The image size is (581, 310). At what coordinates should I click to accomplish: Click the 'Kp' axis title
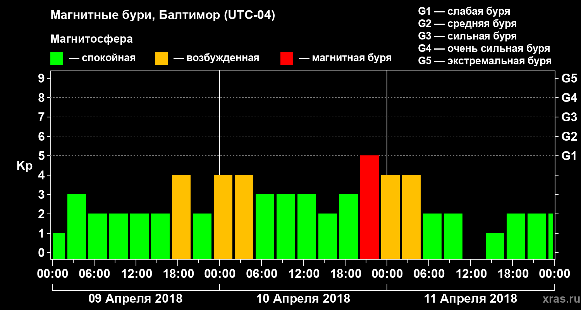coord(24,166)
